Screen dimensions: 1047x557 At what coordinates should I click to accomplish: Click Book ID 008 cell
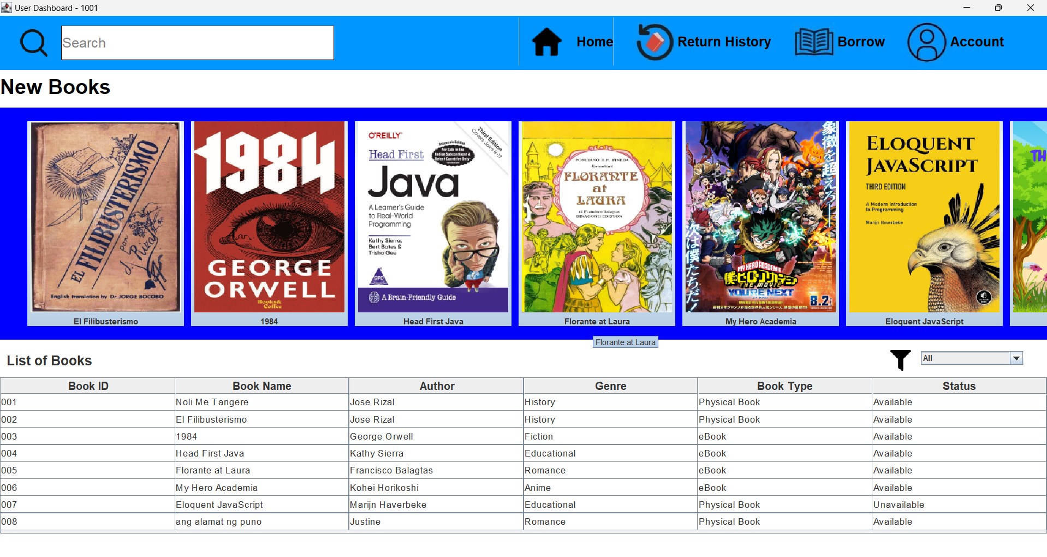pyautogui.click(x=88, y=522)
